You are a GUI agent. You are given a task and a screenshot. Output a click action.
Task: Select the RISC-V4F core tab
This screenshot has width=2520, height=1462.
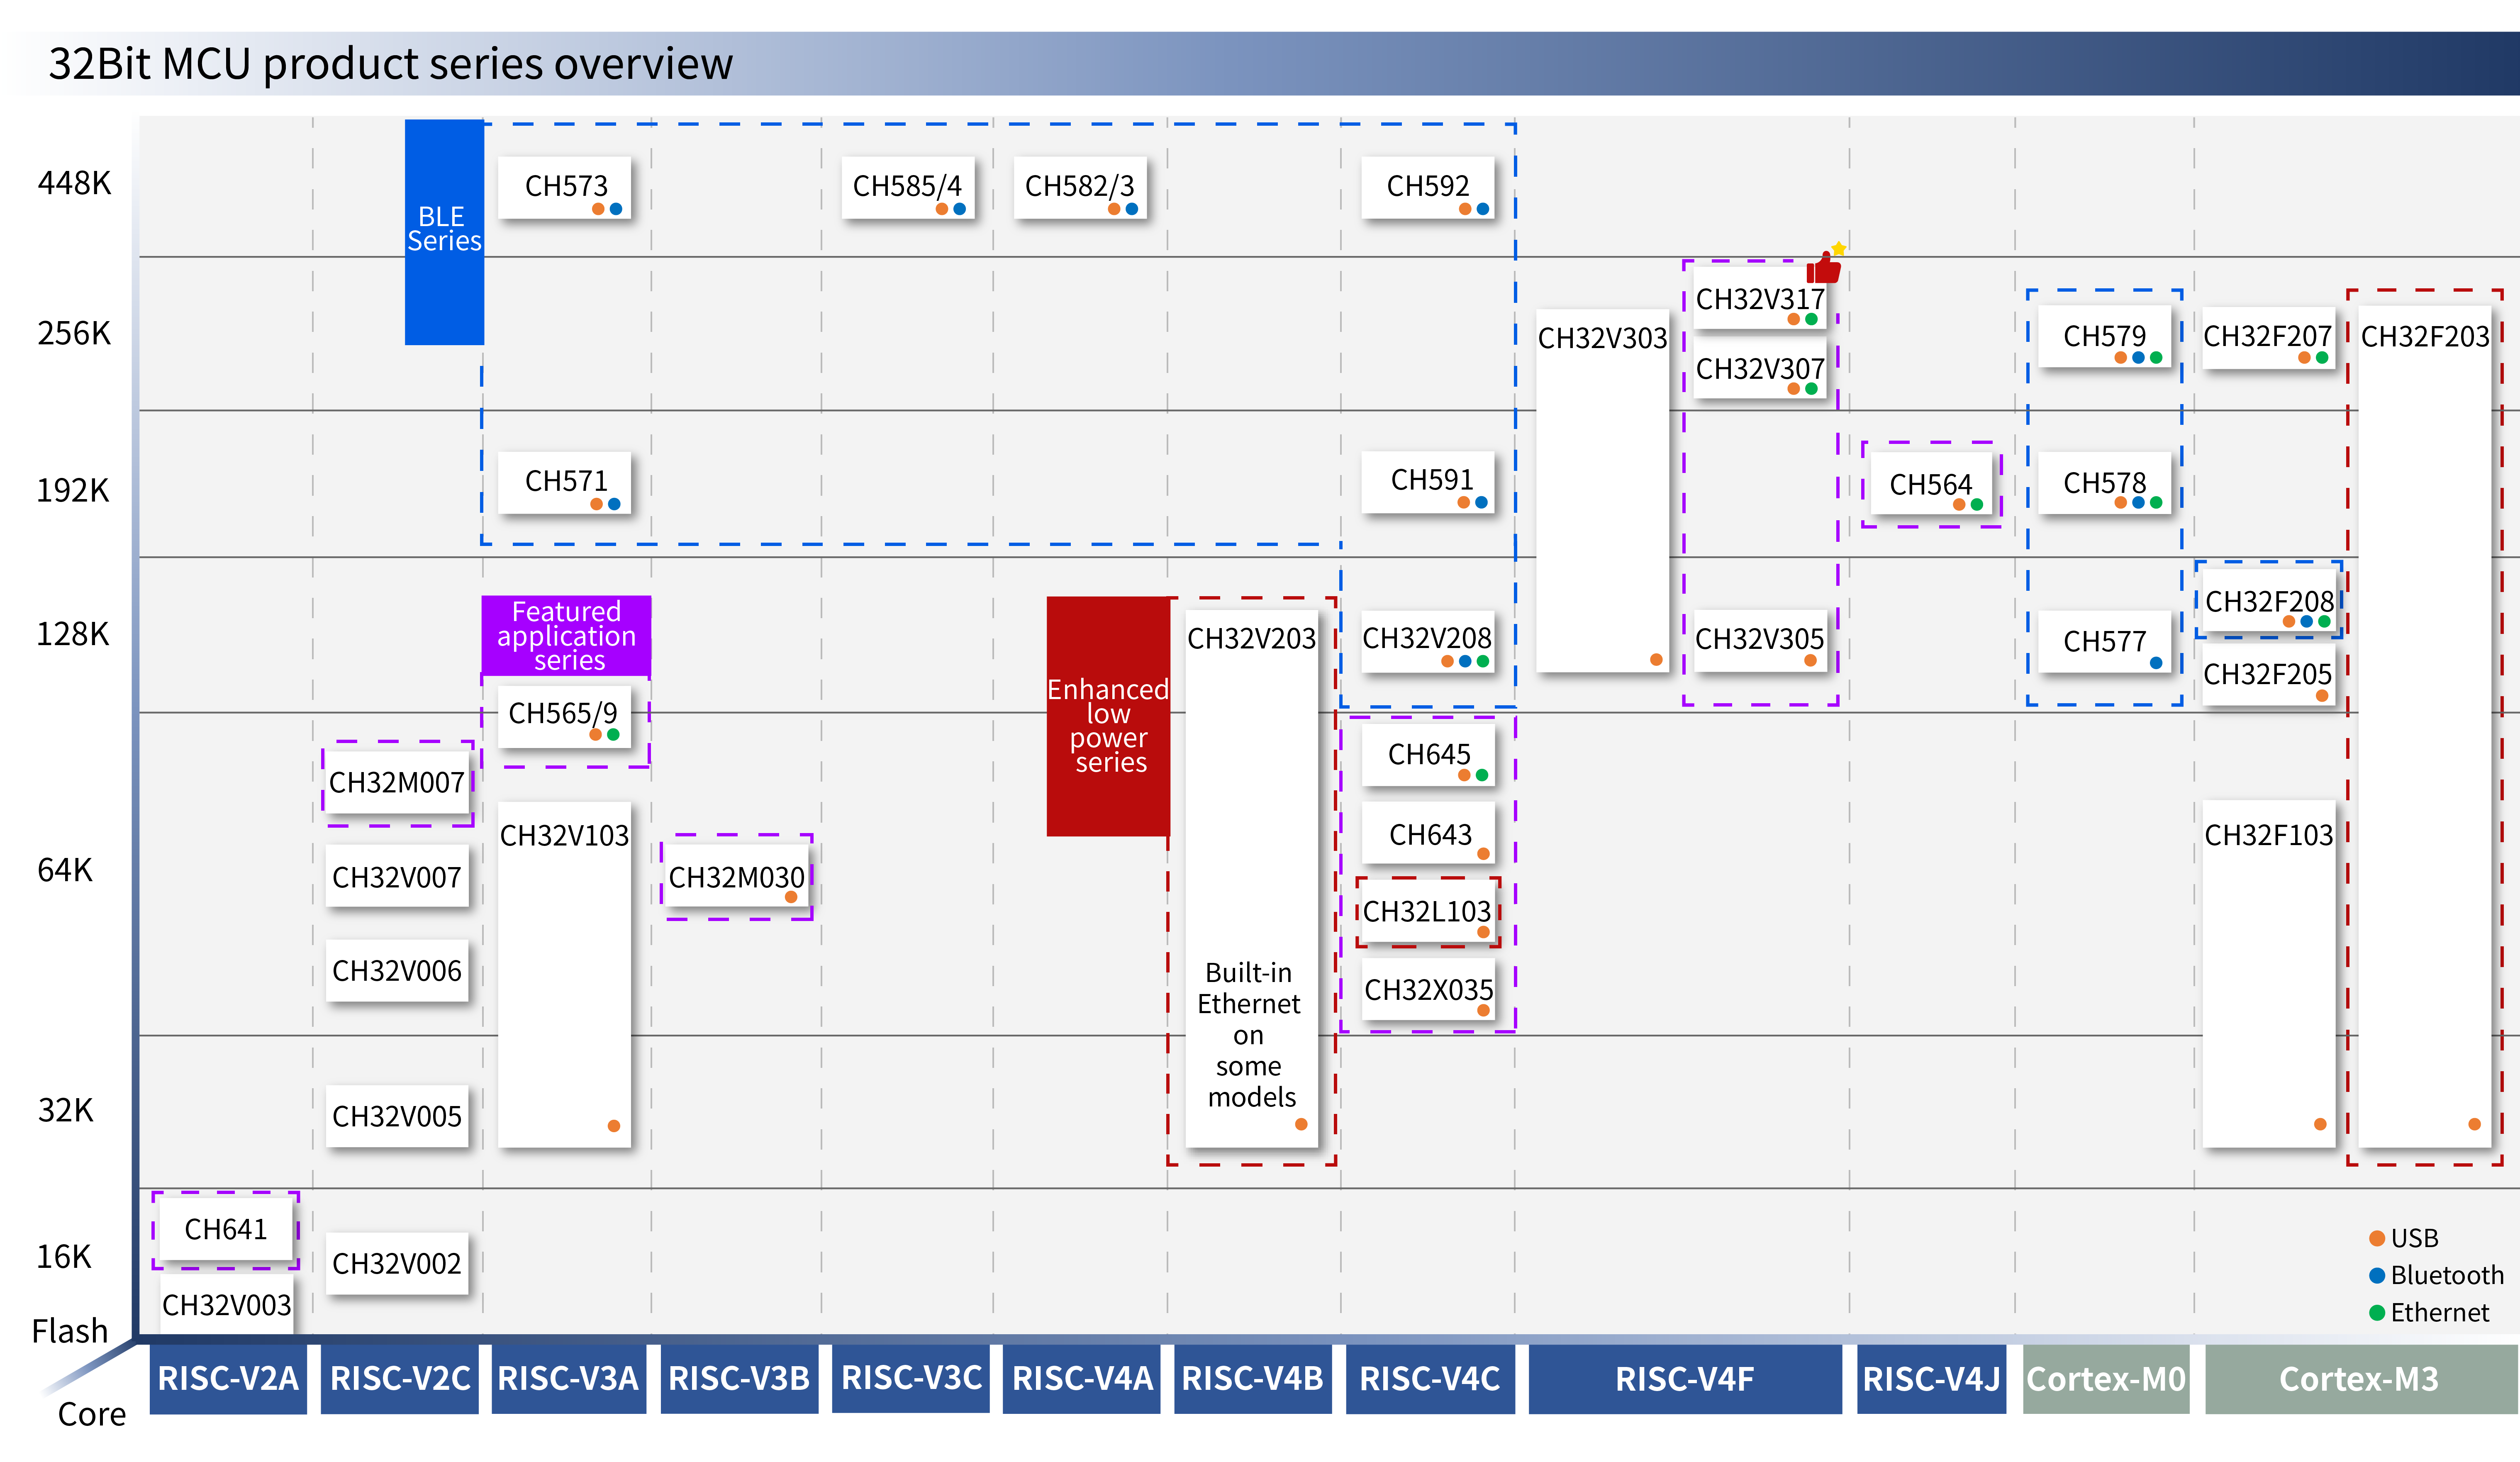[1685, 1378]
